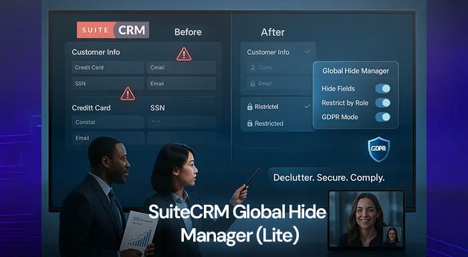This screenshot has height=257, width=468.
Task: Click the warning triangle below SSN field
Action: [128, 94]
